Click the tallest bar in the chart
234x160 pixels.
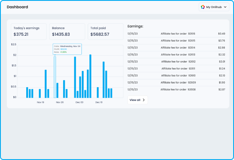[x=90, y=76]
